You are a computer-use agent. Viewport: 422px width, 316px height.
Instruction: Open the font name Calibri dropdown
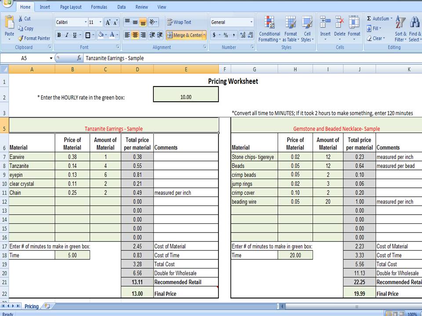[85, 22]
